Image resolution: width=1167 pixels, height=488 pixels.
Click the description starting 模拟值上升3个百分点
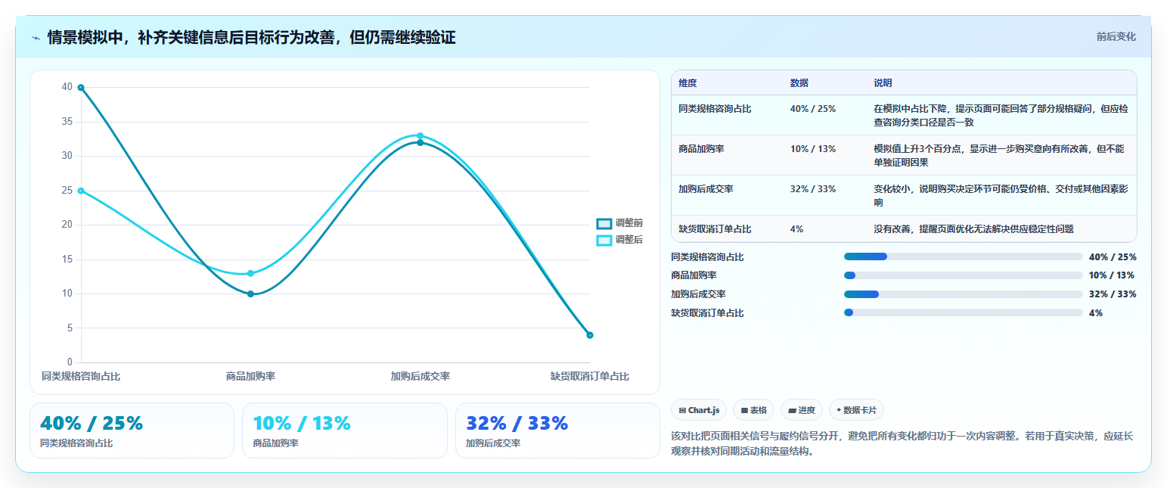pyautogui.click(x=1001, y=155)
